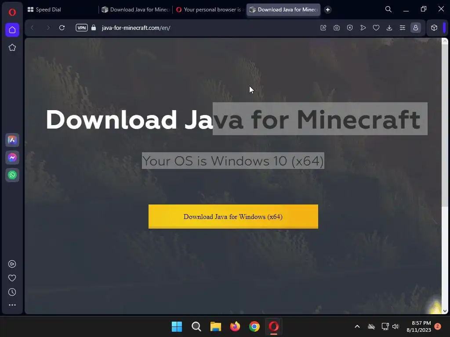Add the page to bookmarks heart in the address bar
This screenshot has height=337, width=450.
point(376,28)
